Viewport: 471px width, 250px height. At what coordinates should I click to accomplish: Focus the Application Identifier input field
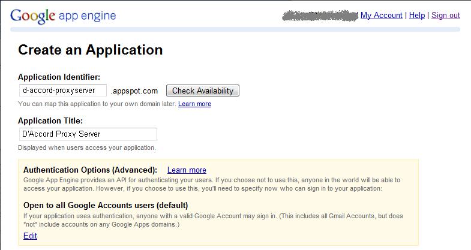tap(63, 91)
